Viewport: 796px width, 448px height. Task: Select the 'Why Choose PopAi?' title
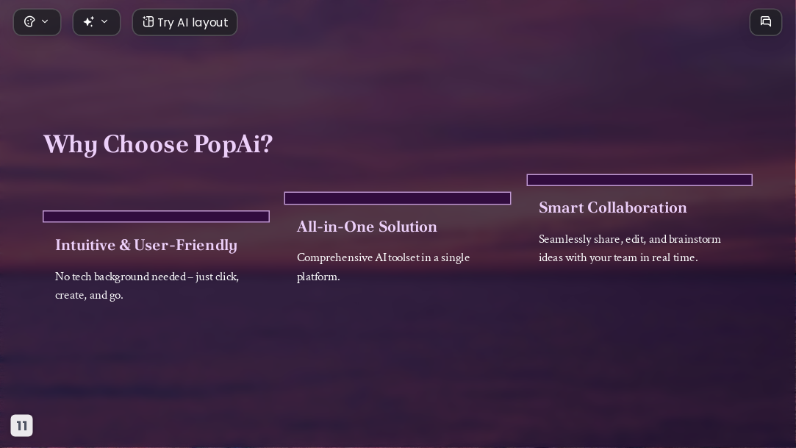pos(158,144)
